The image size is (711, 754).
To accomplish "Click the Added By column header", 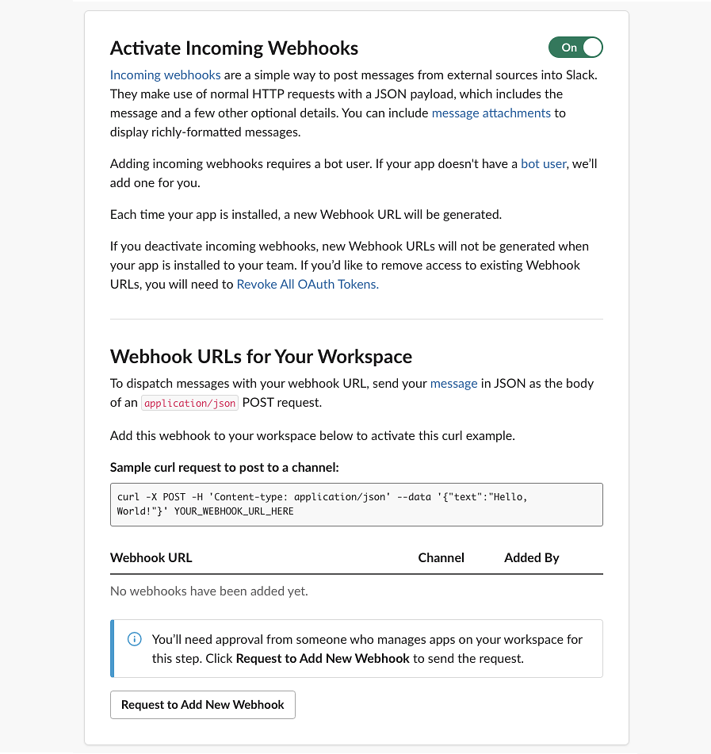I will (531, 558).
